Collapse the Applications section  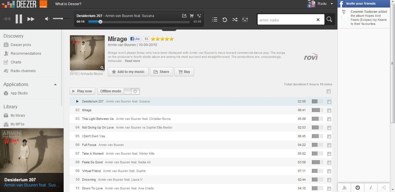[x=55, y=85]
